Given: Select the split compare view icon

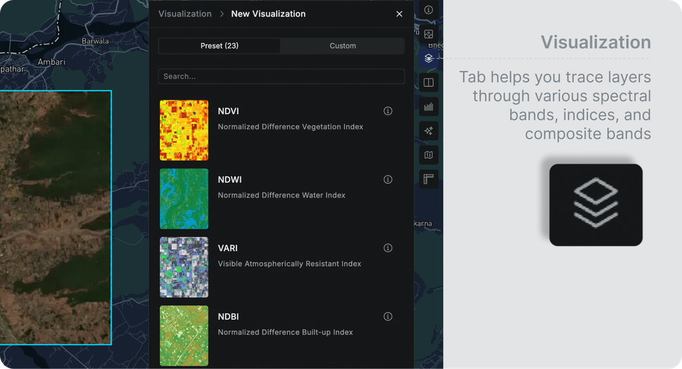Looking at the screenshot, I should 428,82.
